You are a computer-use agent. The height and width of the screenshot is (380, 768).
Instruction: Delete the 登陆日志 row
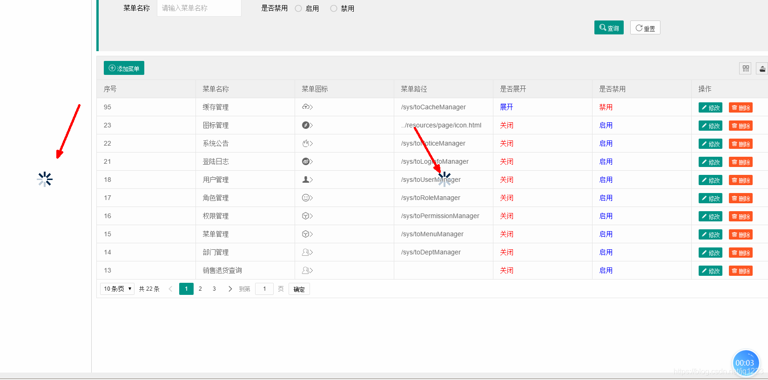point(741,162)
